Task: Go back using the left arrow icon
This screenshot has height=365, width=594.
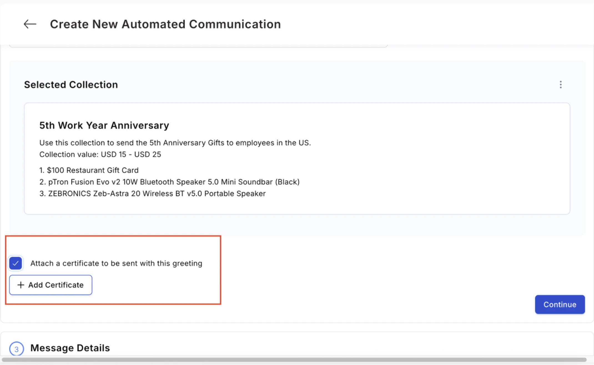Action: pos(30,24)
